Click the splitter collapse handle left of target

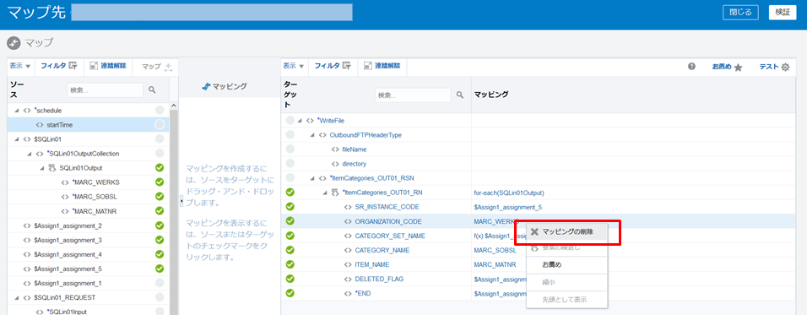pyautogui.click(x=181, y=201)
